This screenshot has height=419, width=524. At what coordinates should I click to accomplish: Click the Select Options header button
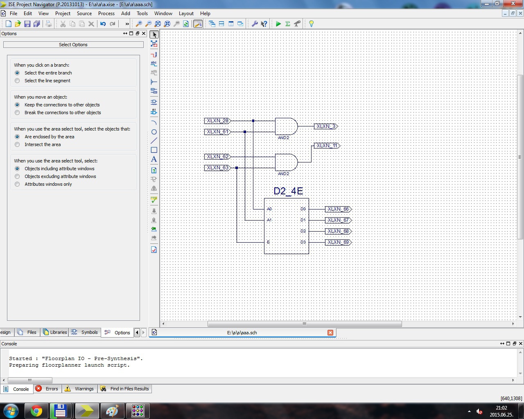73,45
